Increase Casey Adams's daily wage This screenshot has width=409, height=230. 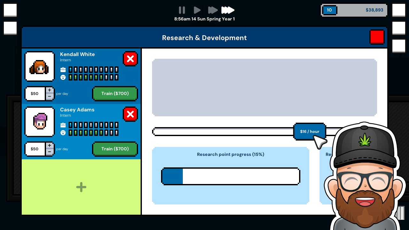(x=50, y=146)
